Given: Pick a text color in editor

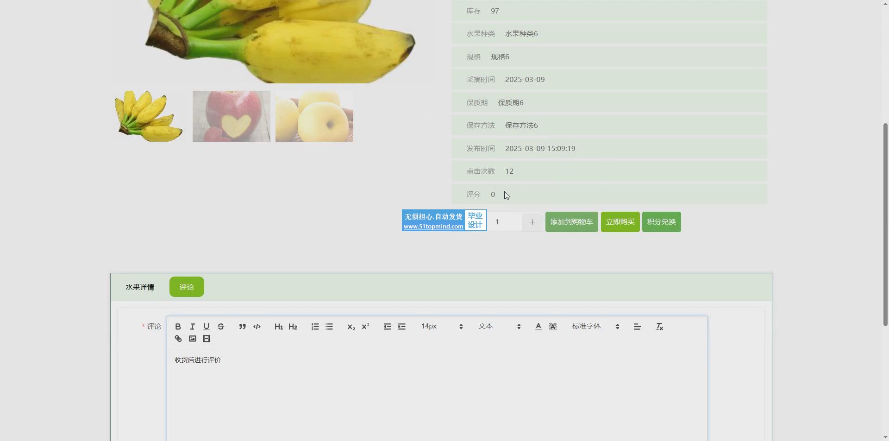Looking at the screenshot, I should pyautogui.click(x=538, y=327).
